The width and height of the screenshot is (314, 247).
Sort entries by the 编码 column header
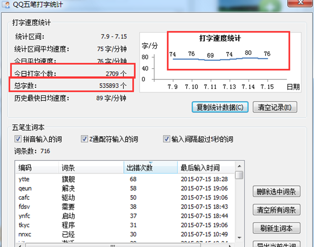(x=37, y=168)
